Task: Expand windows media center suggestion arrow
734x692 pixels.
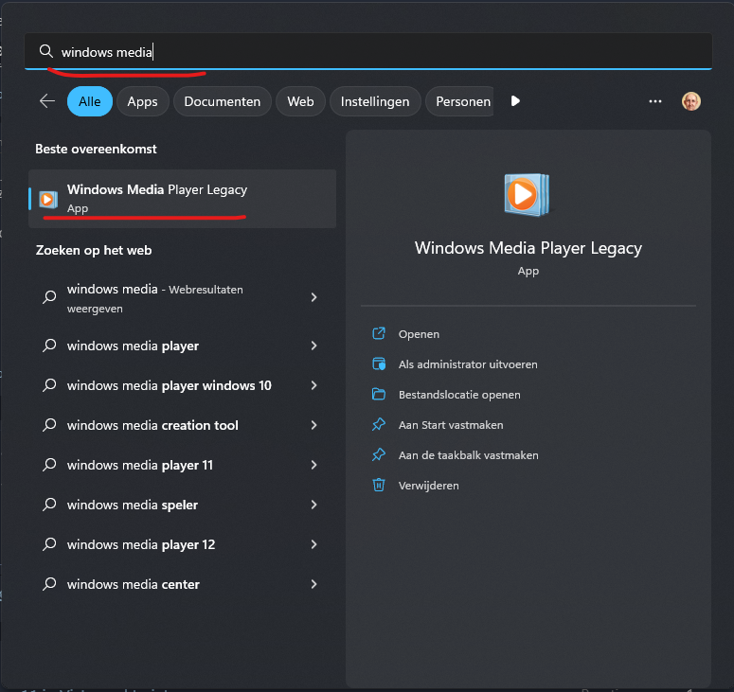Action: (x=313, y=584)
